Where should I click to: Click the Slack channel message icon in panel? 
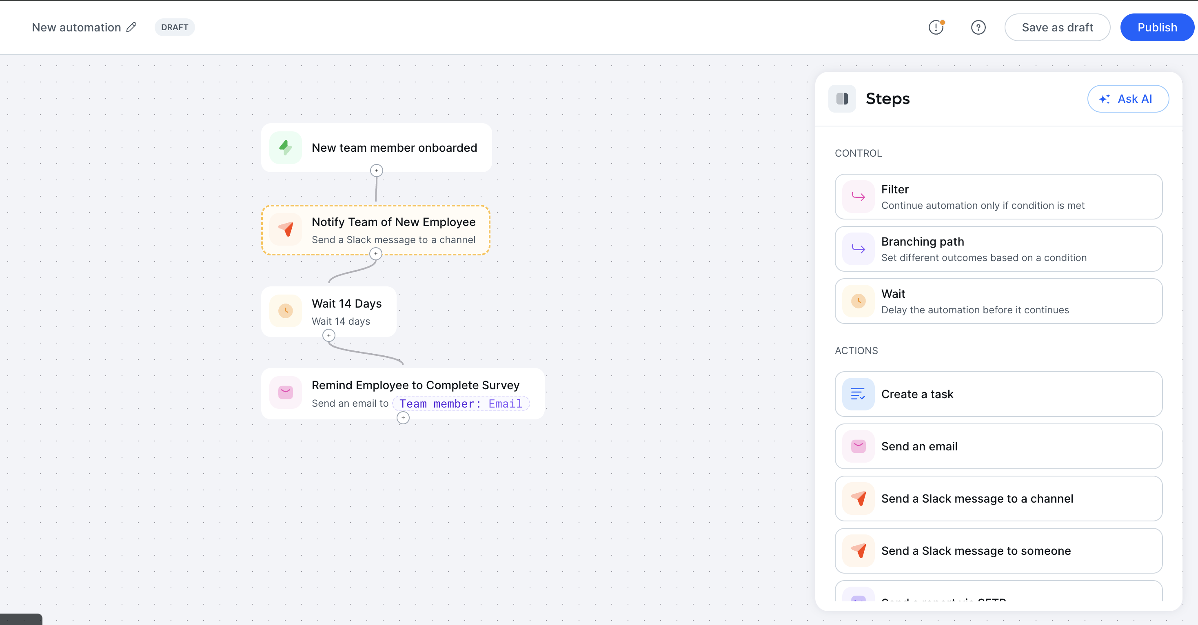coord(858,499)
